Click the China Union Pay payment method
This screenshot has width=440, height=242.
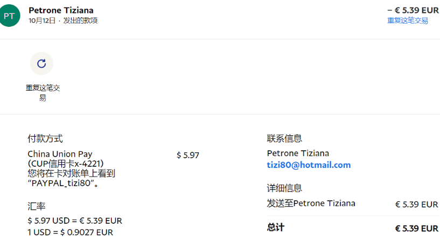coord(60,154)
